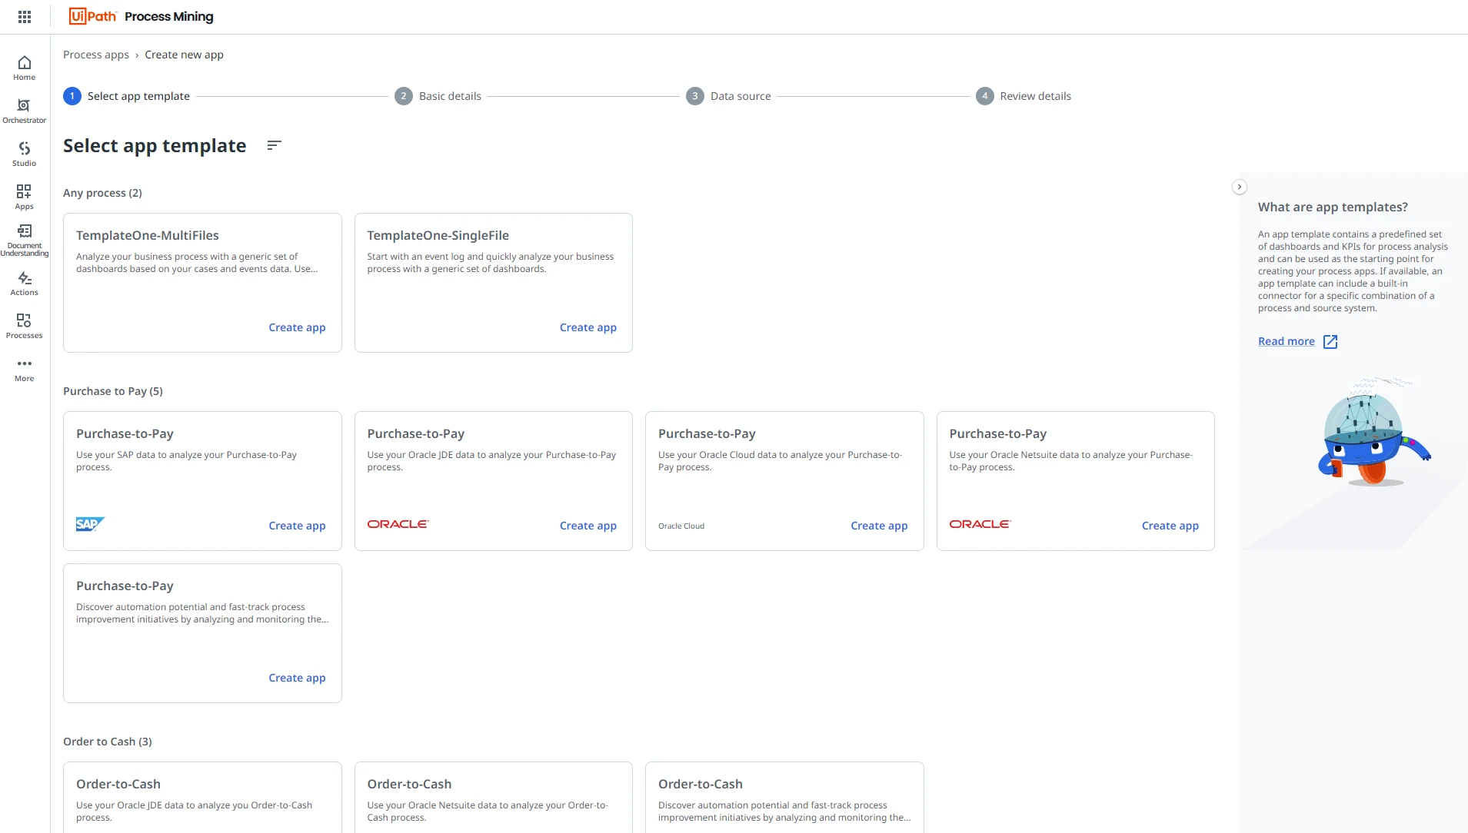Viewport: 1468px width, 833px height.
Task: Select the TemplateOne-SingleFile card title
Action: pyautogui.click(x=438, y=235)
